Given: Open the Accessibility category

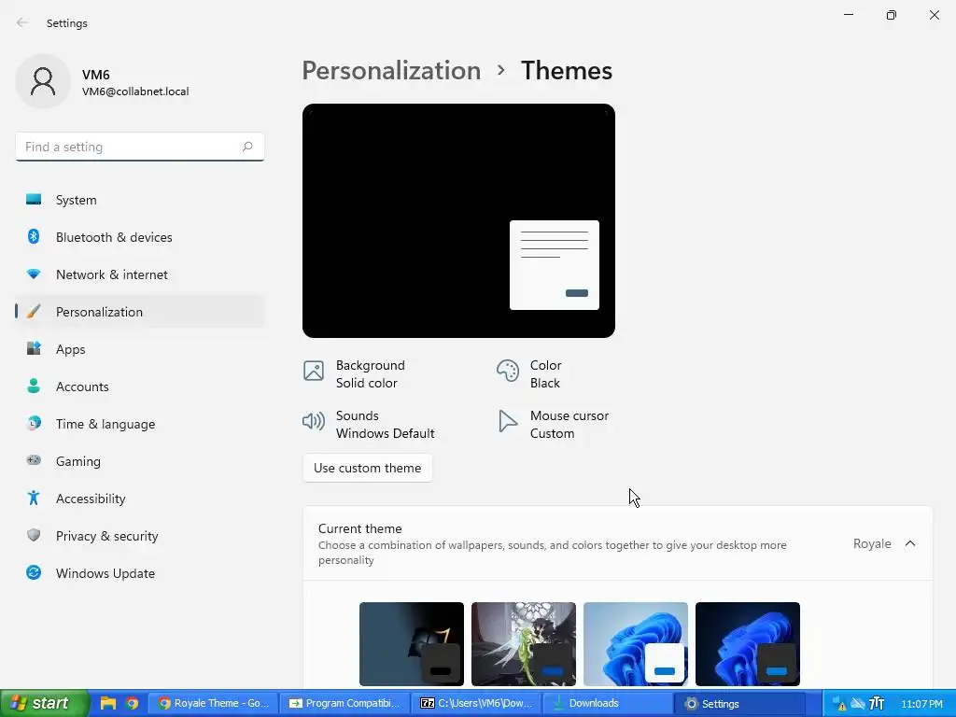Looking at the screenshot, I should point(140,499).
